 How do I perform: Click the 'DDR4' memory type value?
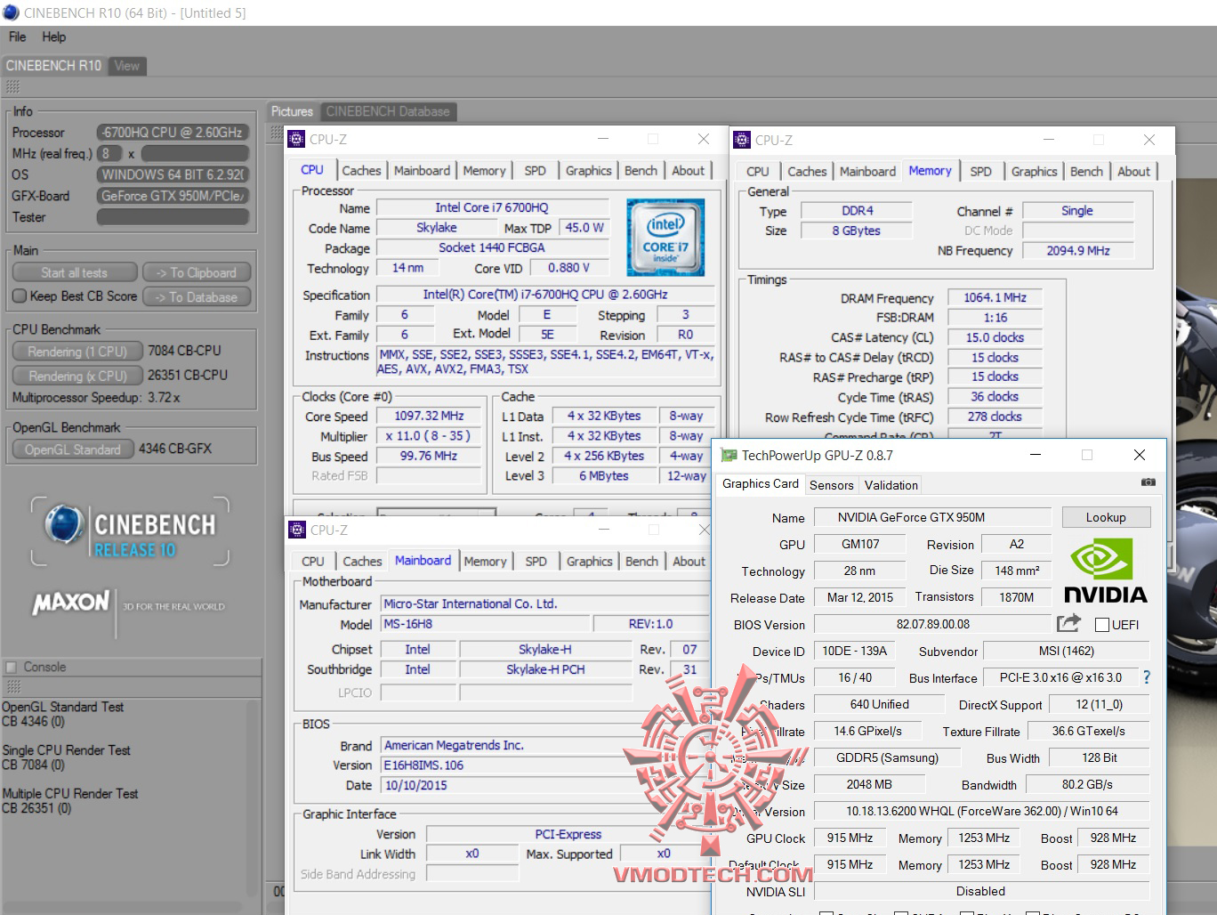click(x=857, y=211)
